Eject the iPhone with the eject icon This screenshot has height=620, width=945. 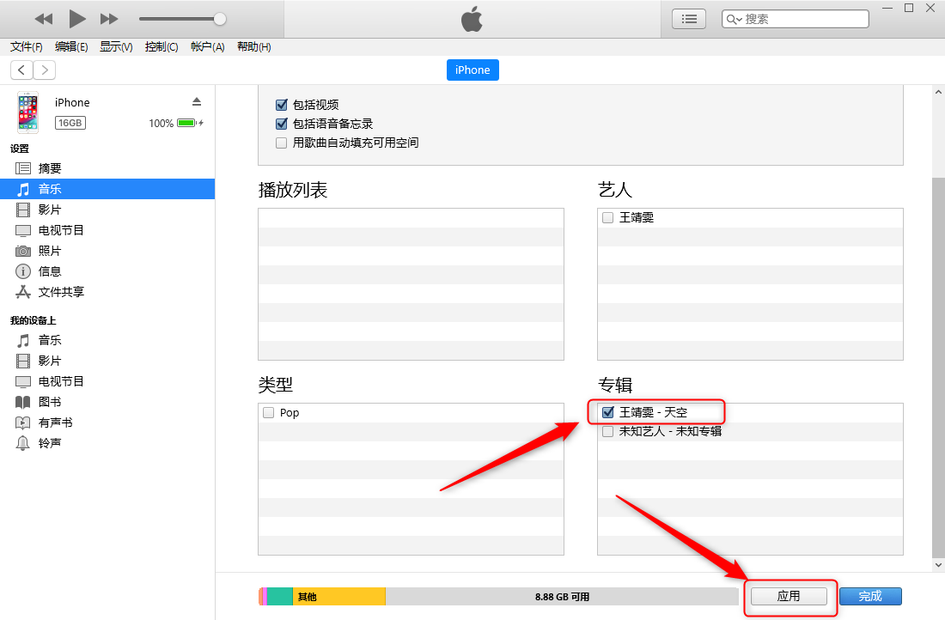(x=197, y=102)
